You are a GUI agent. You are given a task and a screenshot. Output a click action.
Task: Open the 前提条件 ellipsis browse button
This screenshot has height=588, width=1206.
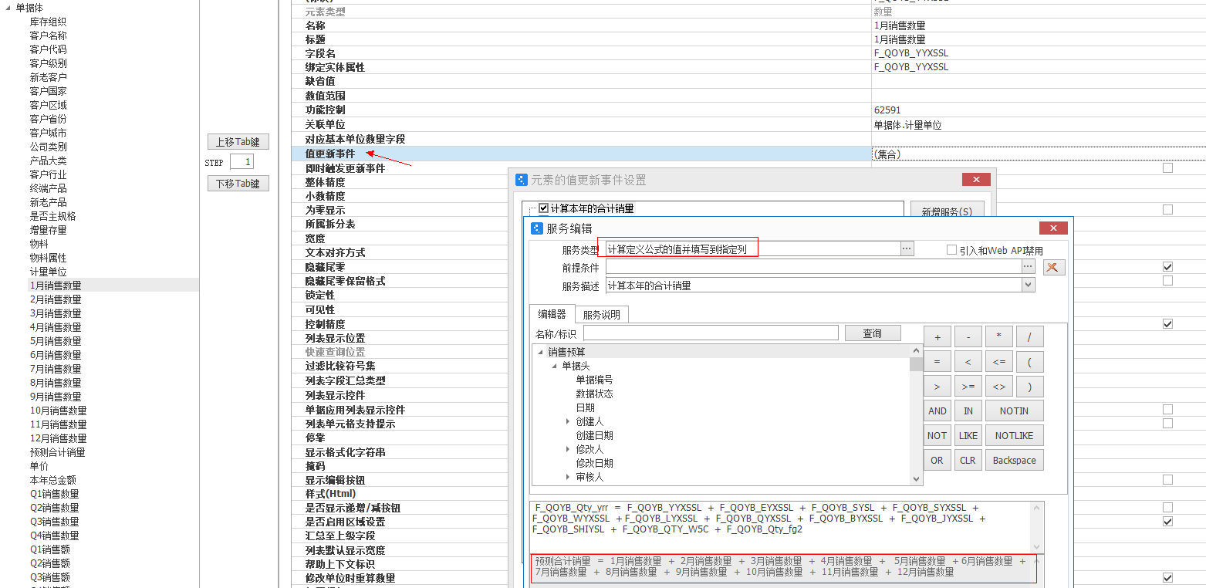[1028, 266]
